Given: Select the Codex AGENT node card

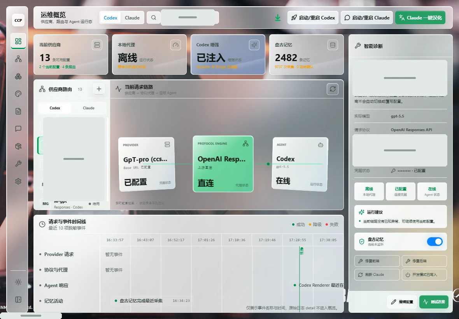Looking at the screenshot, I should [x=300, y=165].
